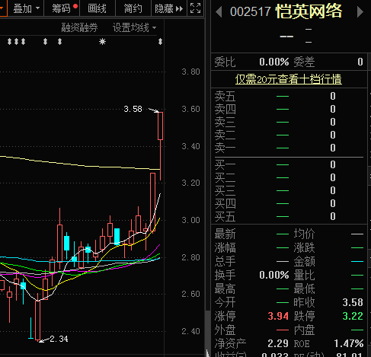Go to previous stock with left arrow
Screen dimensions: 371x357
[219, 12]
